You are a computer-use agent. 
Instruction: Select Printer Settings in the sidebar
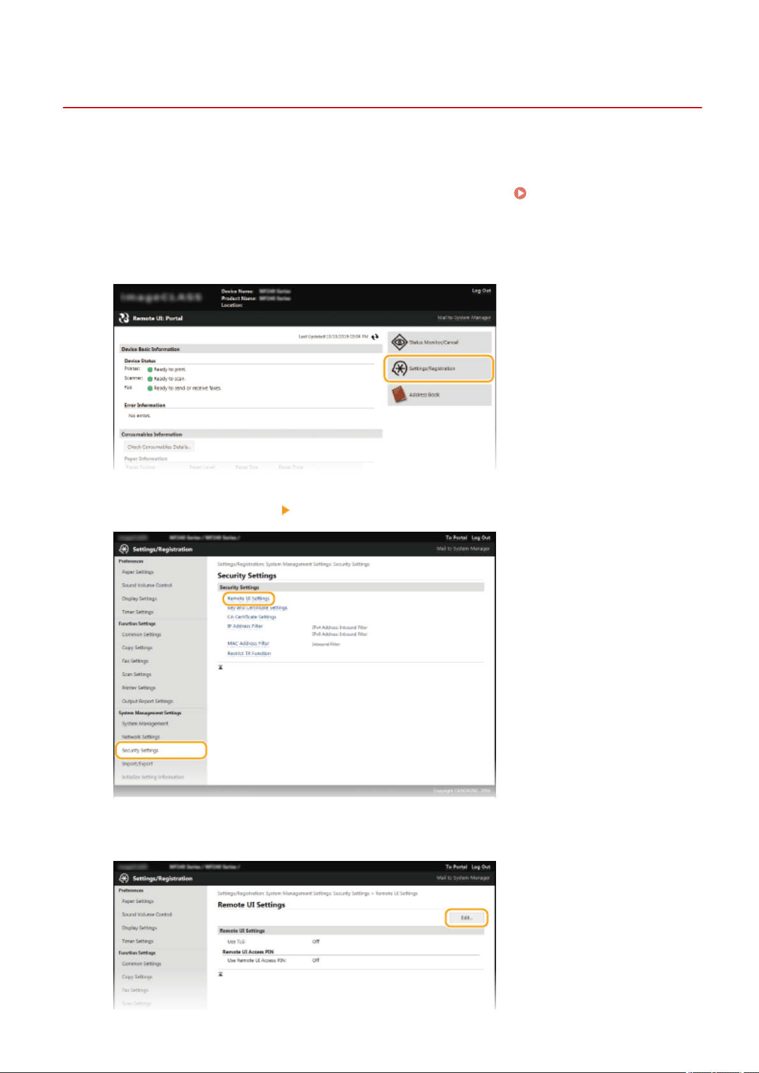tap(139, 688)
